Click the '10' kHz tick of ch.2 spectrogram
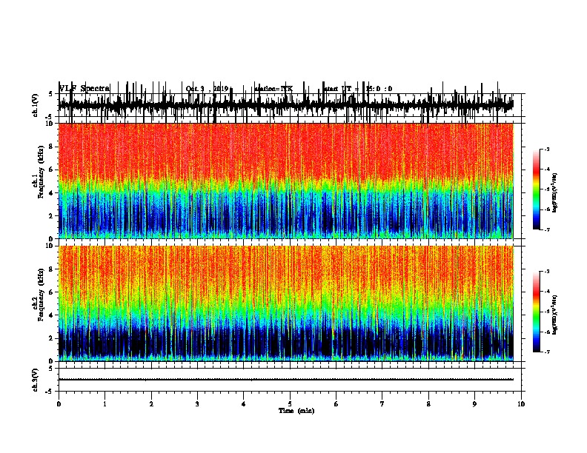 click(x=50, y=246)
